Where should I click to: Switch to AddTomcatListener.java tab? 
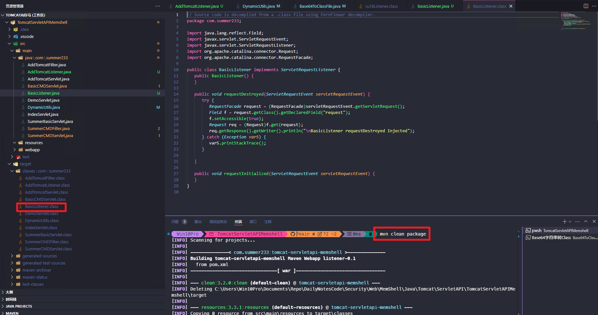click(x=197, y=6)
